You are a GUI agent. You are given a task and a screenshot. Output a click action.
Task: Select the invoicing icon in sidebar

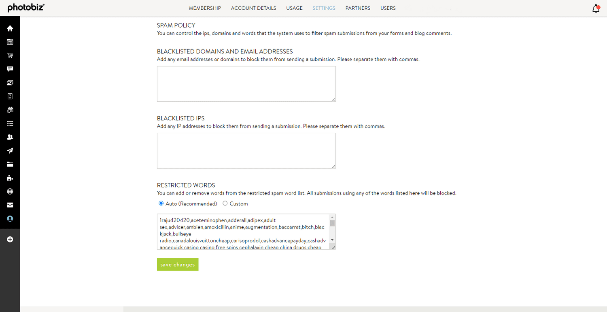pyautogui.click(x=10, y=96)
